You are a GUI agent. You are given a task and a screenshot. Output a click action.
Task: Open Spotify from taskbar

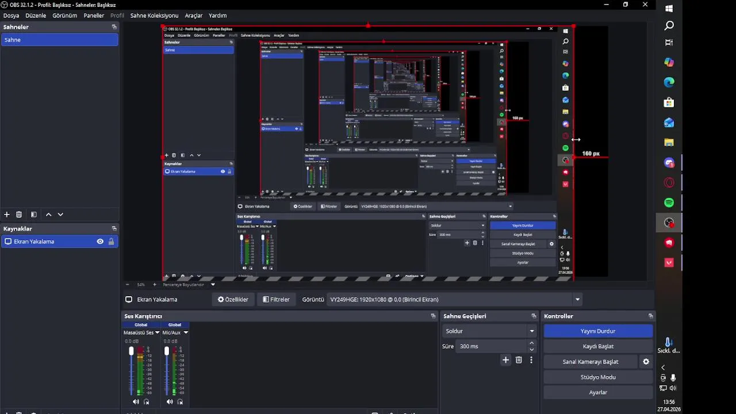coord(669,202)
